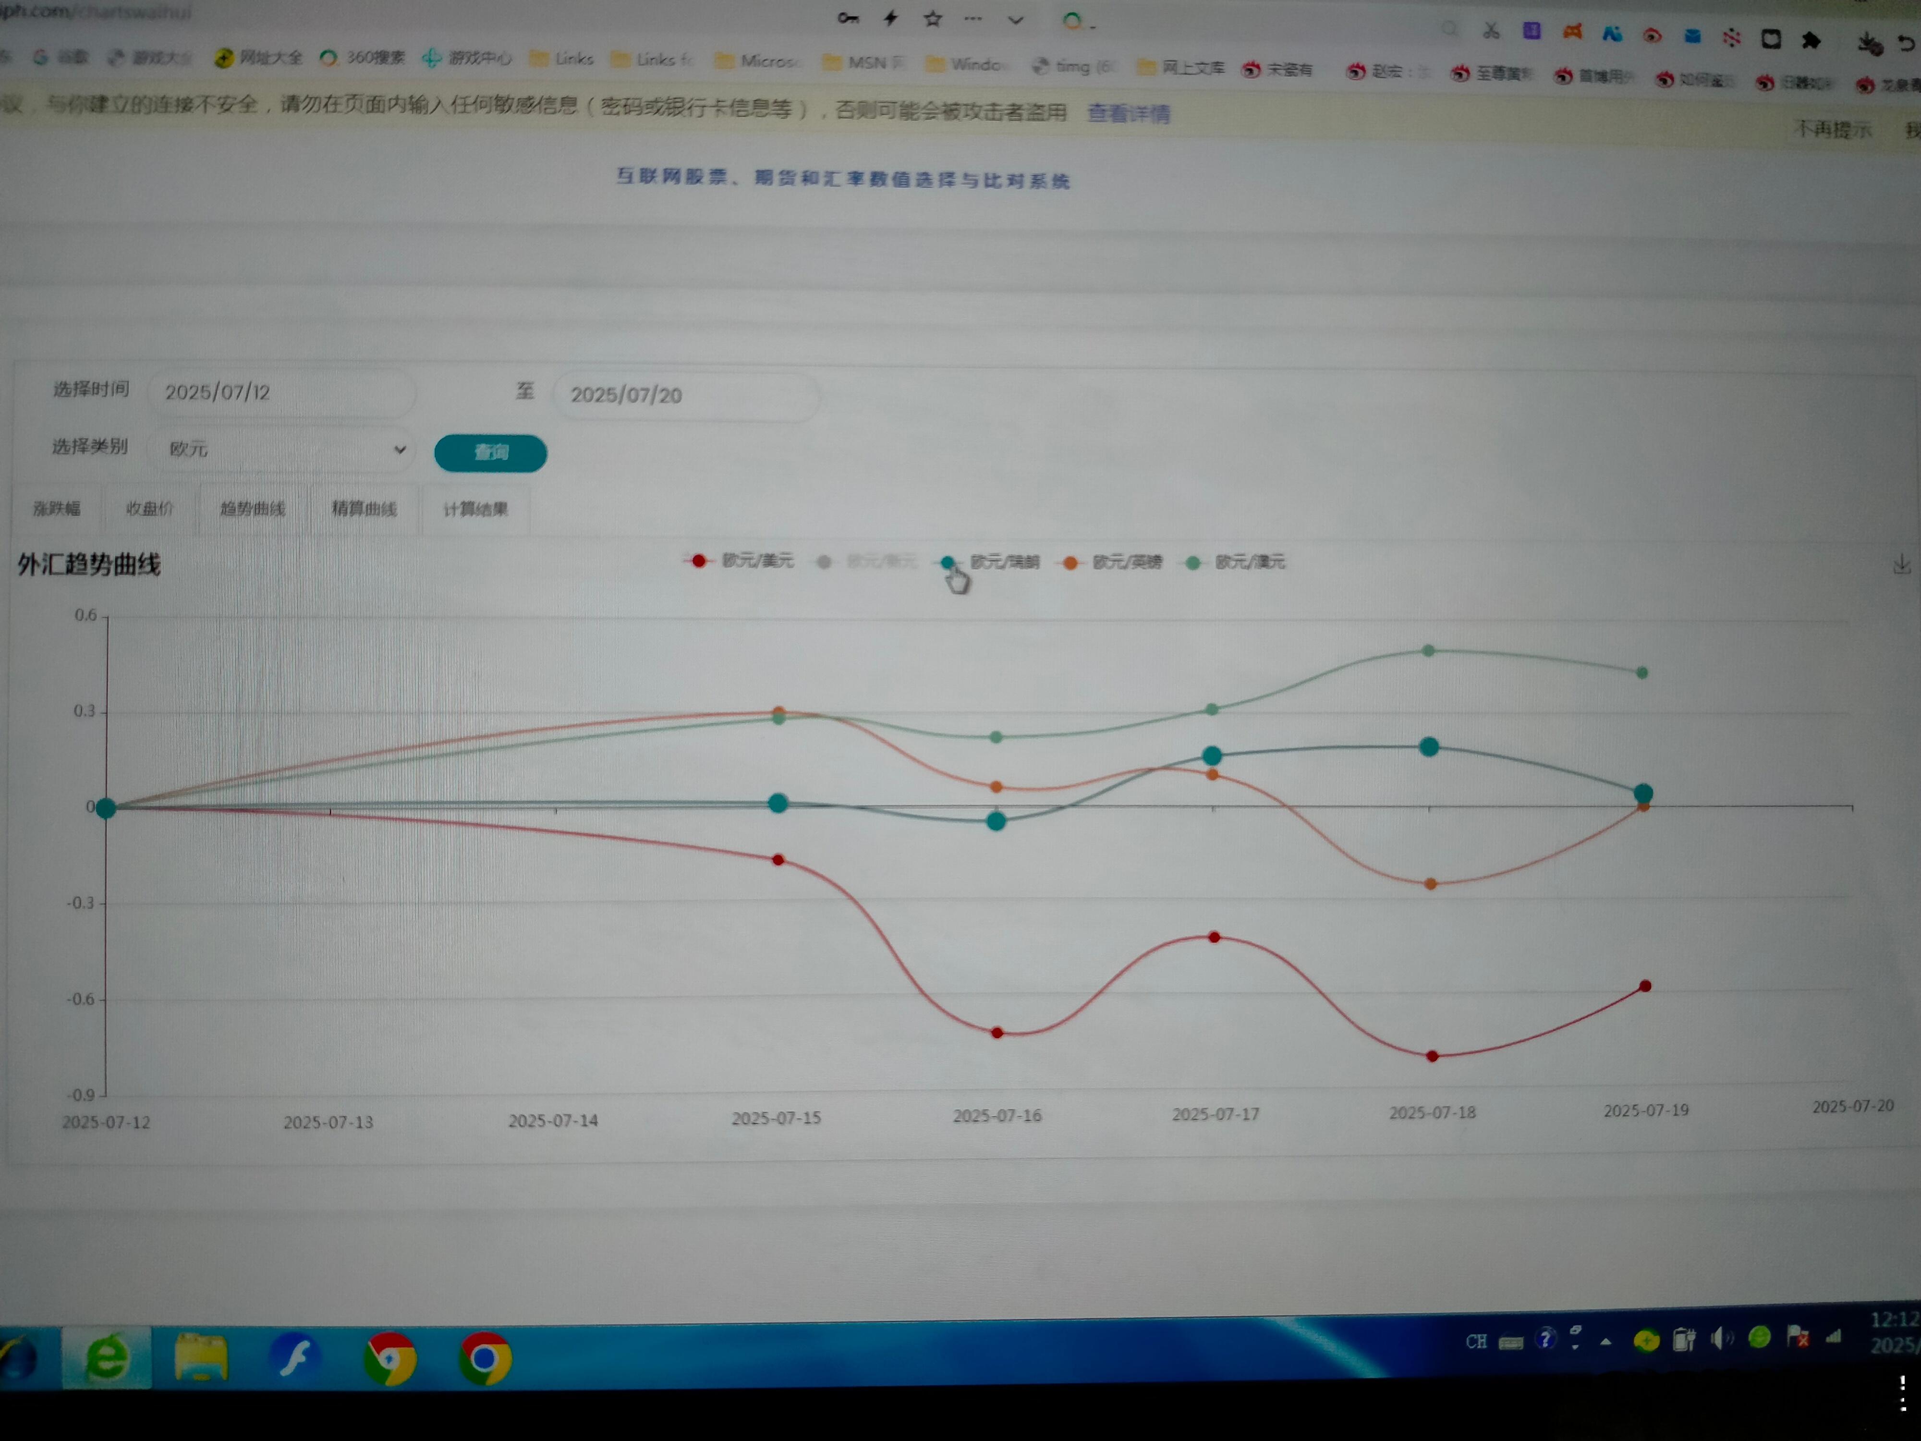Open the 选择类别 dropdown showing 欧元

281,449
